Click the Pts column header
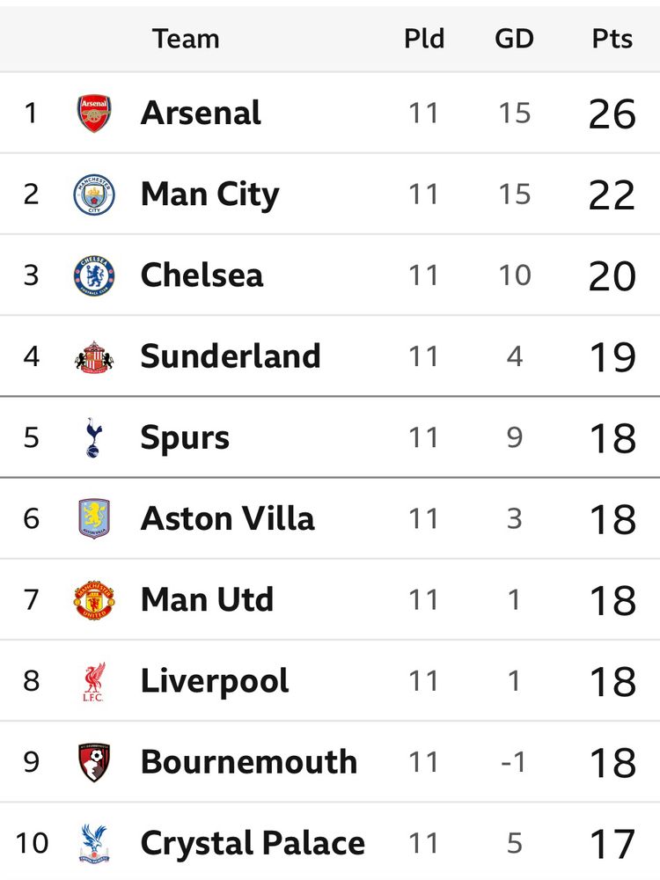 [612, 40]
